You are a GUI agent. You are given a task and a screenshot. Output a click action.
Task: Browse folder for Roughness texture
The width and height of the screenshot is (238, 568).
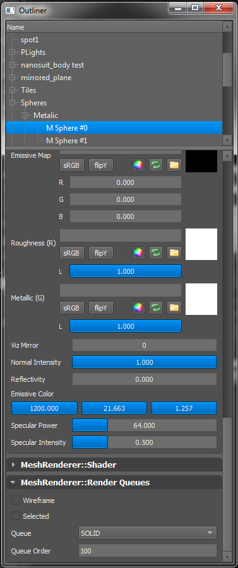click(x=174, y=253)
